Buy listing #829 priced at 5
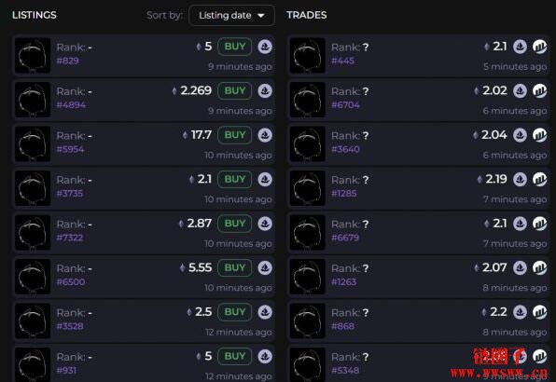The height and width of the screenshot is (382, 556). [x=235, y=47]
